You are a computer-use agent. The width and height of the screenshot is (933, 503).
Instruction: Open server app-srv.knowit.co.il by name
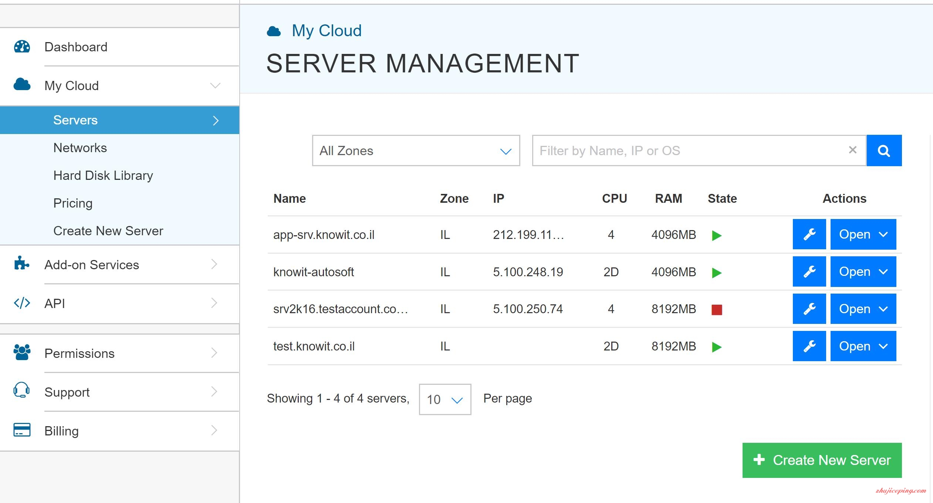pyautogui.click(x=324, y=235)
